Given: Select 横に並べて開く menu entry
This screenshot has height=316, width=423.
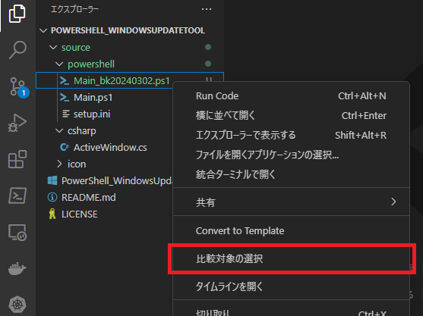Looking at the screenshot, I should [291, 115].
